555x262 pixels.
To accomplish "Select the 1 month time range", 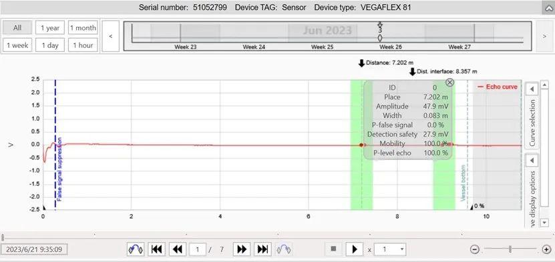I will tap(83, 27).
